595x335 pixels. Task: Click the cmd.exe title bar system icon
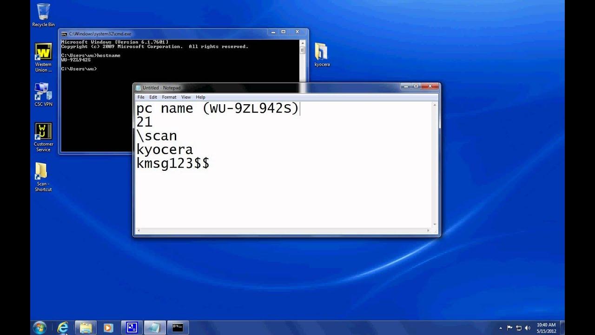[x=64, y=33]
